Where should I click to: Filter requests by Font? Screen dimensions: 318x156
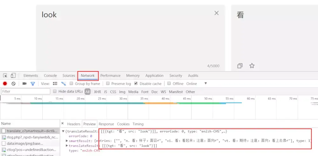(x=145, y=92)
